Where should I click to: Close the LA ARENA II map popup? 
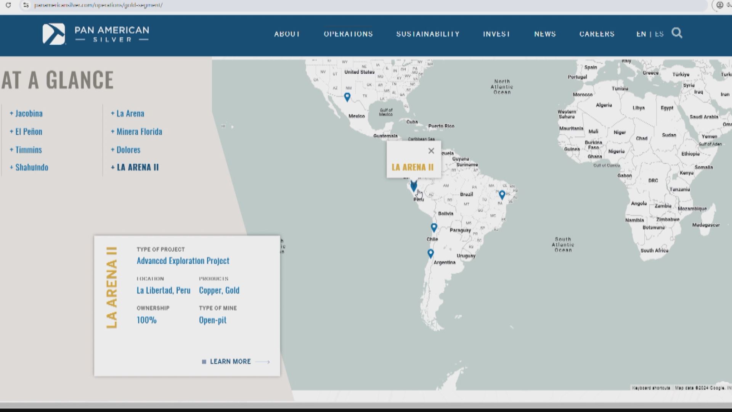431,151
